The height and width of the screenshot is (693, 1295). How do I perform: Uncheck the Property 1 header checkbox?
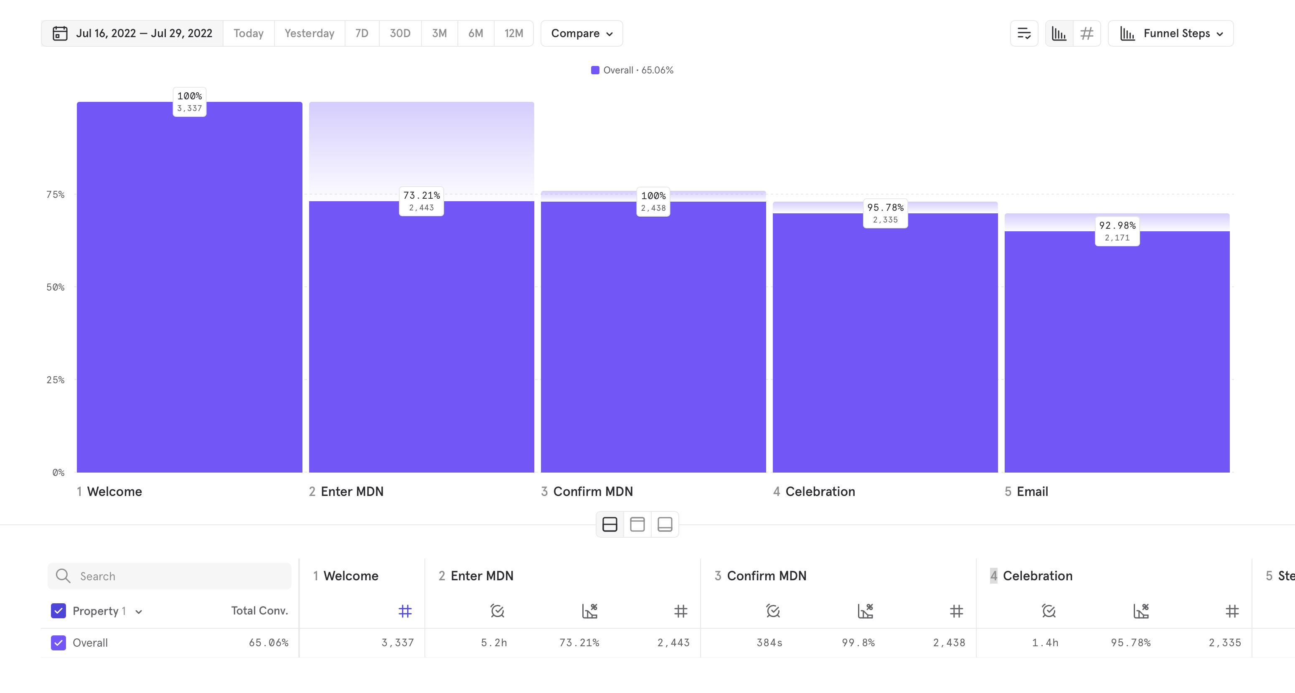(58, 611)
